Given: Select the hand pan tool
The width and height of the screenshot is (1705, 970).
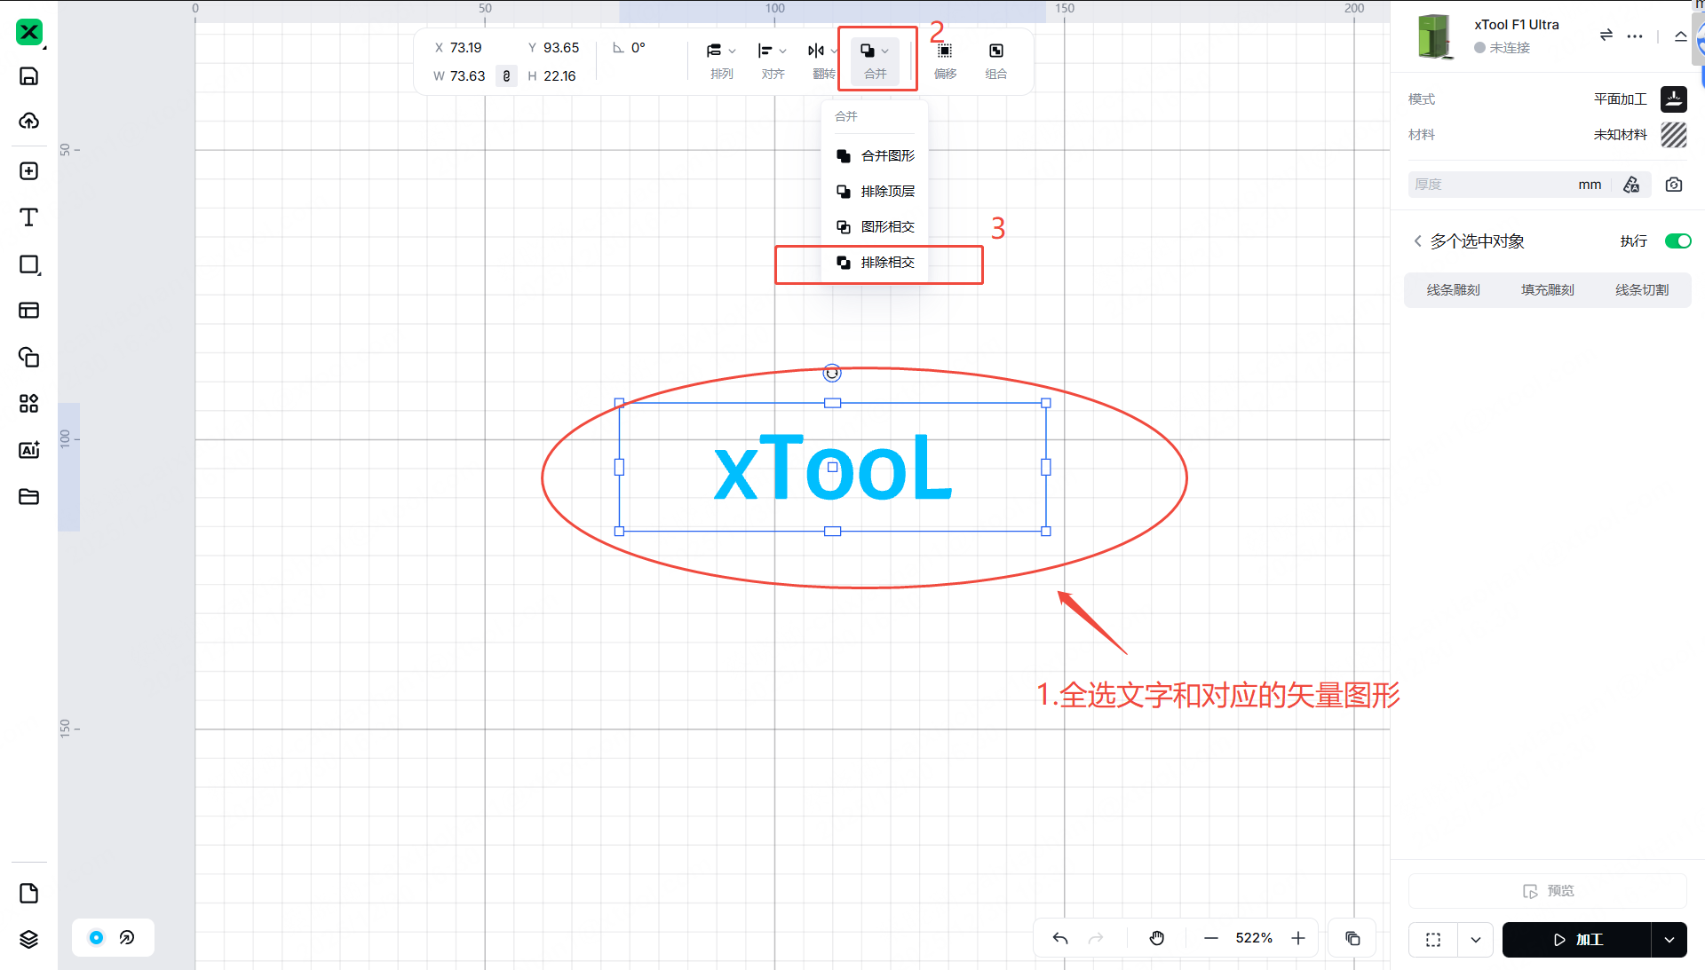Looking at the screenshot, I should [1156, 938].
